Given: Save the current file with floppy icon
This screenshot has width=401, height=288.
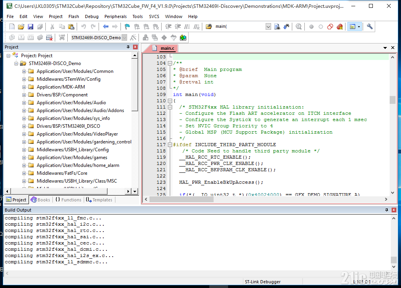Looking at the screenshot, I should click(31, 27).
